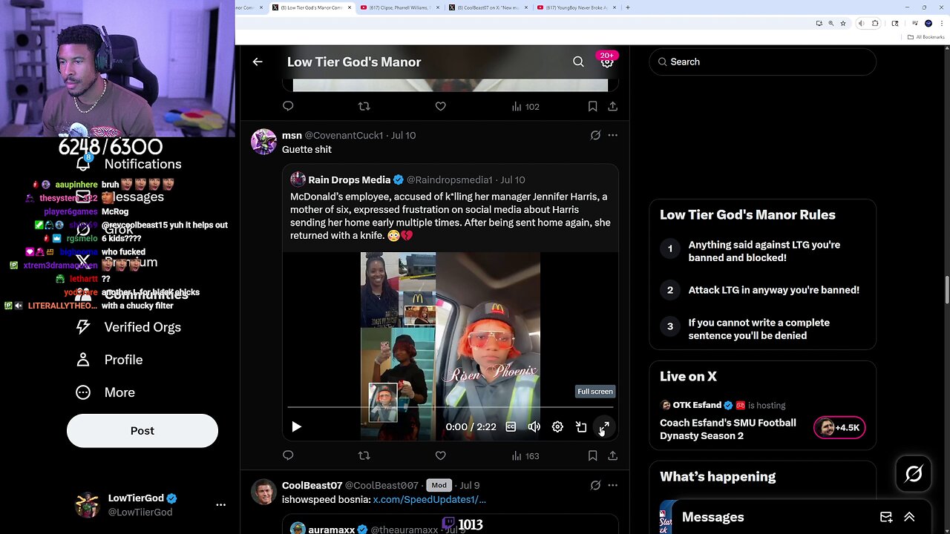Open +4.5K listeners badge
This screenshot has height=534, width=950.
839,427
